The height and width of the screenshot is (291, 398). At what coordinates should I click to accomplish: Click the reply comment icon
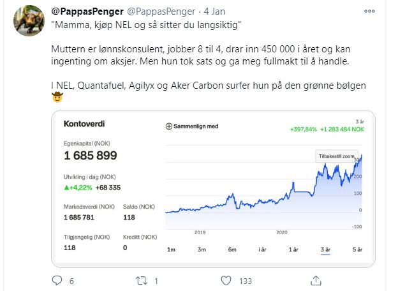pyautogui.click(x=57, y=280)
